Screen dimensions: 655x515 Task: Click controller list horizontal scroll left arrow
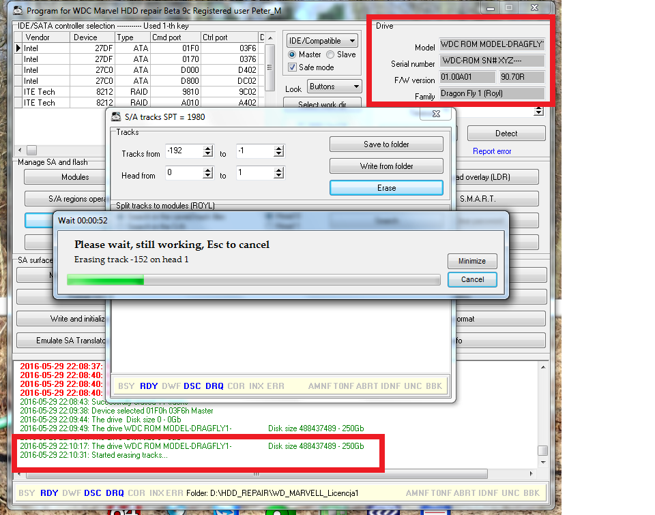(x=20, y=150)
